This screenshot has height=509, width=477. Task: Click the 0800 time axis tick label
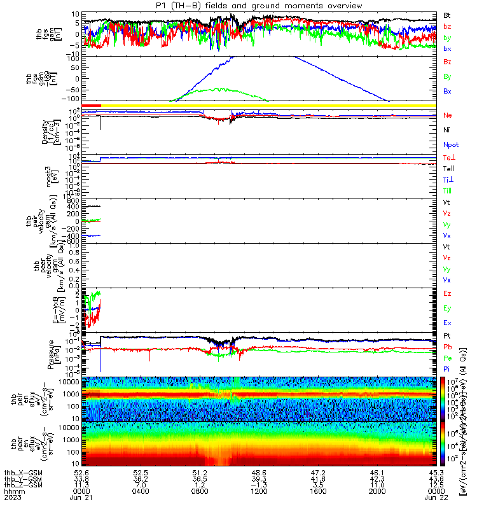point(200,491)
